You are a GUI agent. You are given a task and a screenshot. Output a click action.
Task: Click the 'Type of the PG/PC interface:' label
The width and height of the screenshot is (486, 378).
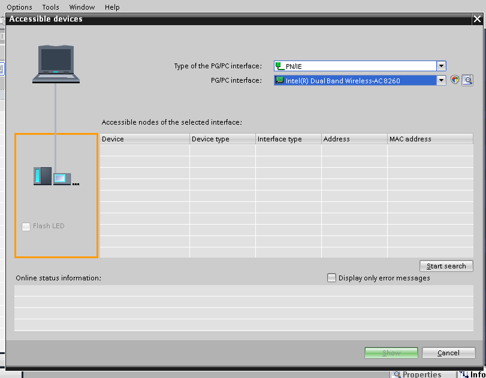point(218,66)
